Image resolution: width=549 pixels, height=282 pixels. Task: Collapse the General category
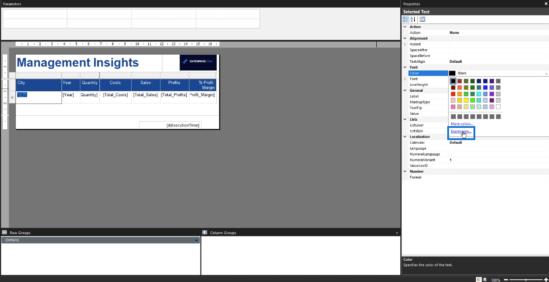tap(405, 90)
